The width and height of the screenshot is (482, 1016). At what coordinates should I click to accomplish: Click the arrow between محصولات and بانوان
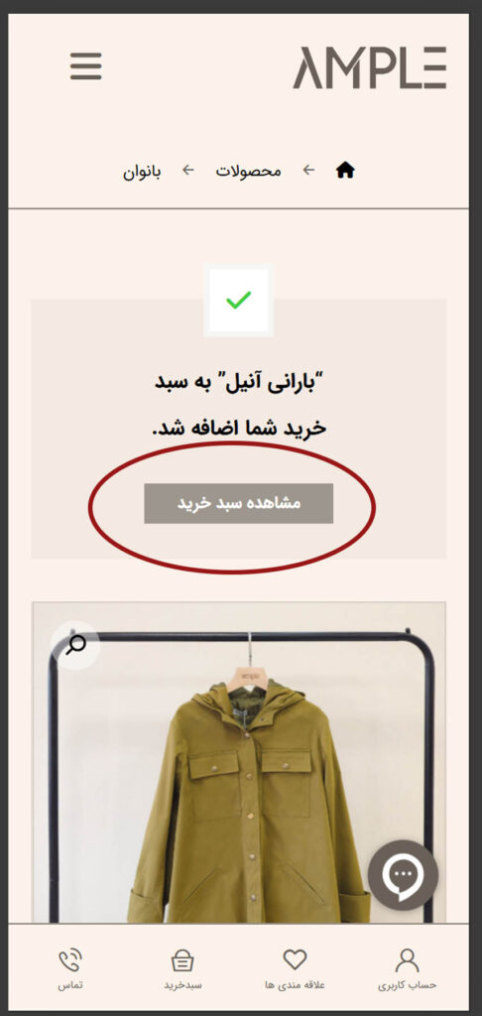click(x=188, y=170)
